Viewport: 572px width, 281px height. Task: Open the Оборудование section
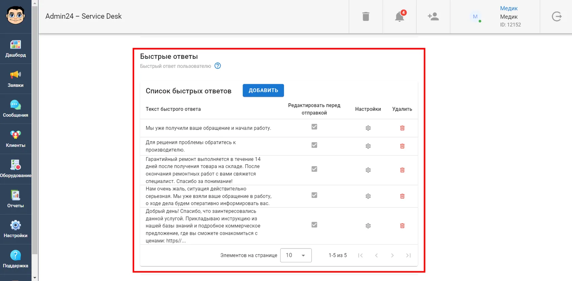16,169
